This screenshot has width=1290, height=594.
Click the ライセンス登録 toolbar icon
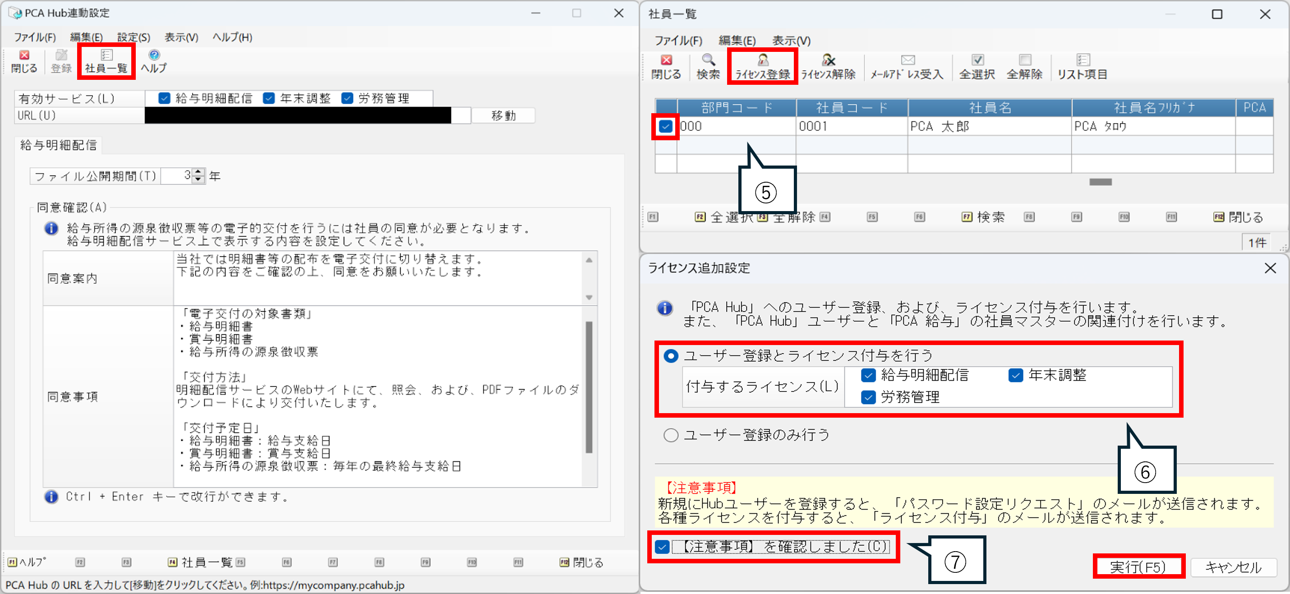762,67
